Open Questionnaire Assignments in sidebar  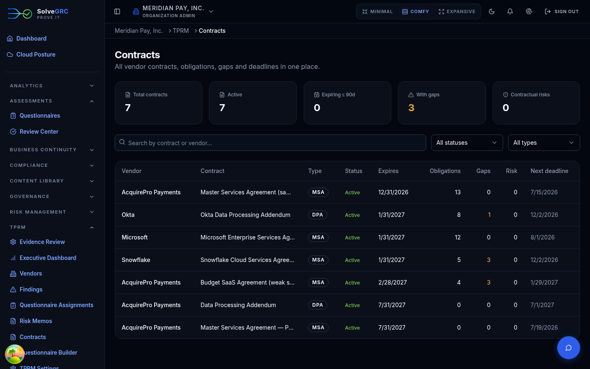click(x=52, y=305)
